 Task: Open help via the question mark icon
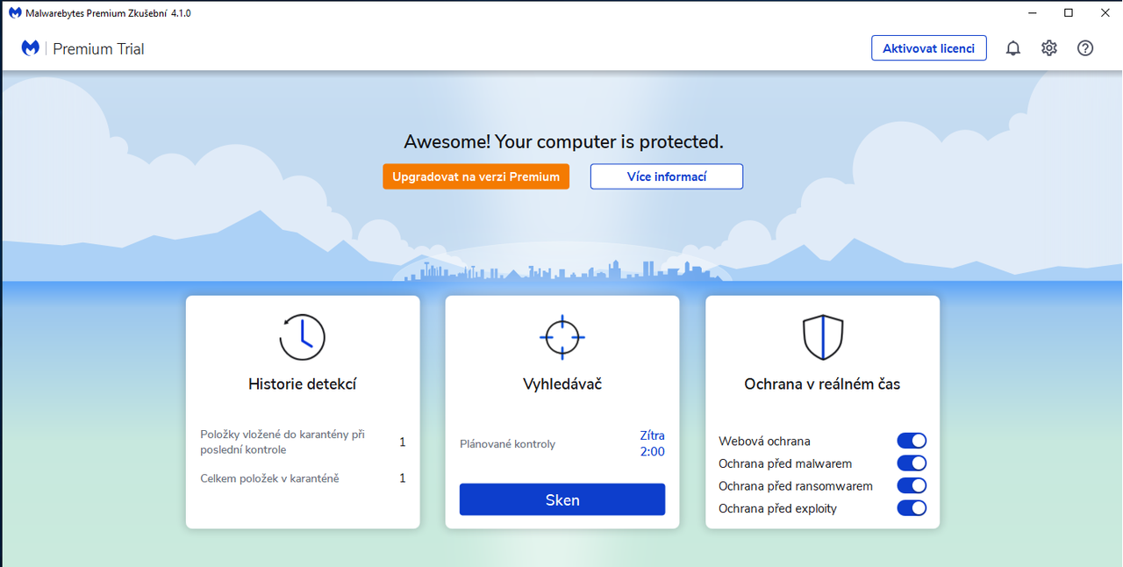(1085, 48)
